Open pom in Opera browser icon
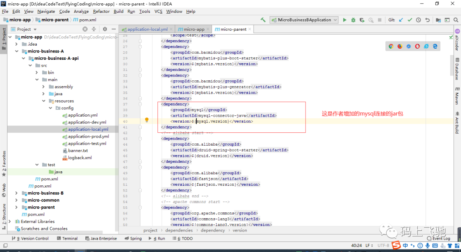This screenshot has height=252, width=461. 417,46
